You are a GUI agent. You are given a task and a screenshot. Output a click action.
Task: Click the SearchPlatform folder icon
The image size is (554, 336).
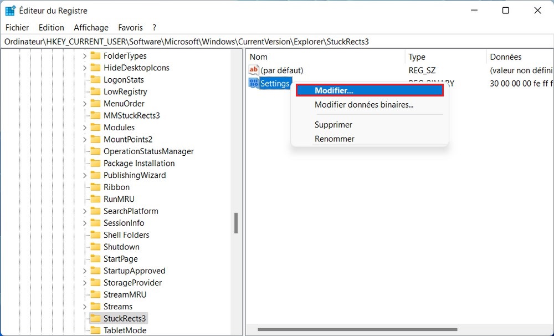95,211
